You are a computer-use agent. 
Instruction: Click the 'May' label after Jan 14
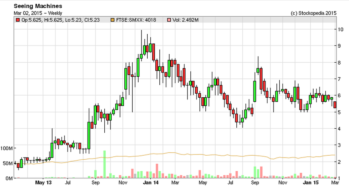point(202,183)
